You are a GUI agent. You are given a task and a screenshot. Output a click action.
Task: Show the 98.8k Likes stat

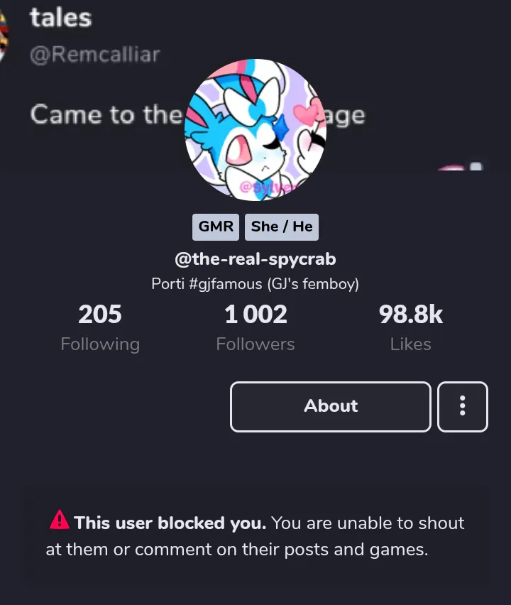click(x=410, y=327)
